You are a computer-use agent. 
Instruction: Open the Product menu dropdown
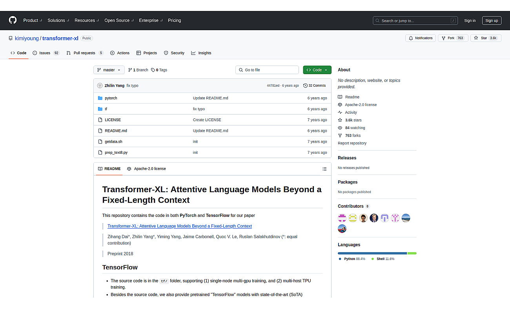click(33, 20)
